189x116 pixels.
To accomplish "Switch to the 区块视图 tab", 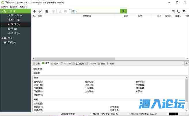I will coord(78,63).
